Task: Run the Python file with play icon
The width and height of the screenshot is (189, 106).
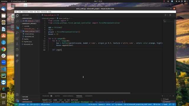Action: (165, 15)
